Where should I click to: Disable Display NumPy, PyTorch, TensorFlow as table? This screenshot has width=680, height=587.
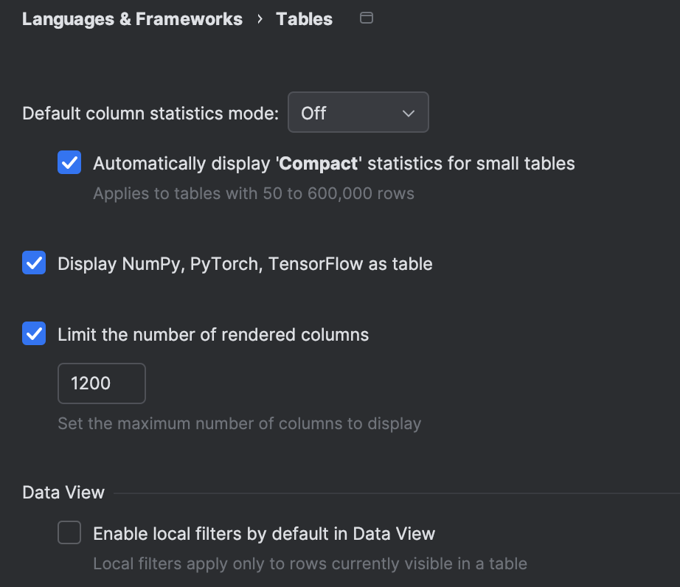coord(33,263)
